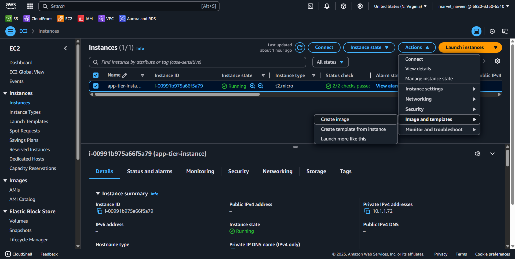Click the CloudShell icon in the footer
Image resolution: width=515 pixels, height=259 pixels.
click(8, 254)
